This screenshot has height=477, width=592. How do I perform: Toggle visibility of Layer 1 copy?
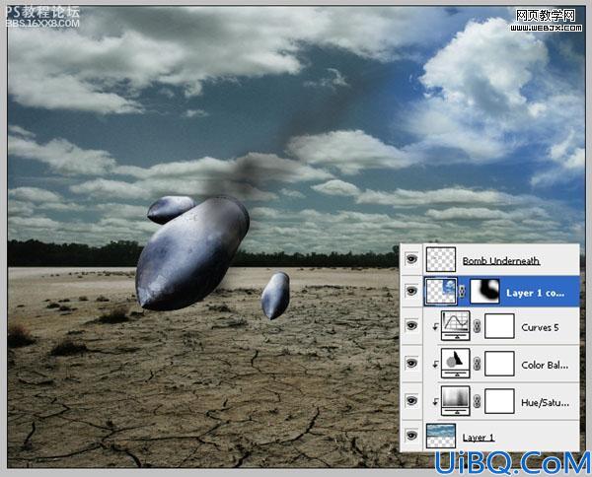411,291
